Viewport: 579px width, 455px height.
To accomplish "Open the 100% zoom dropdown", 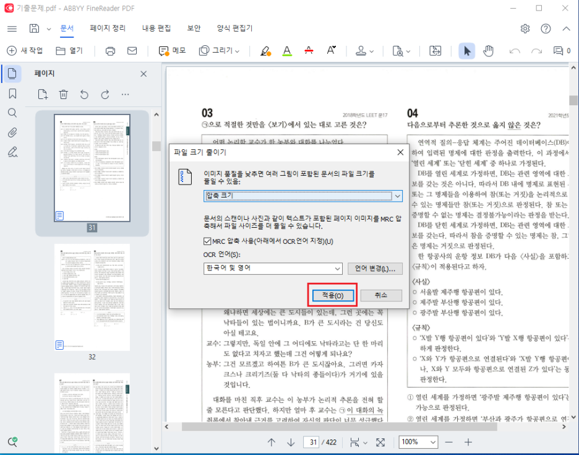I will point(418,442).
